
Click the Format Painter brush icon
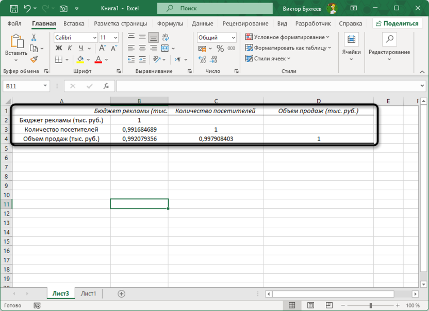34,59
